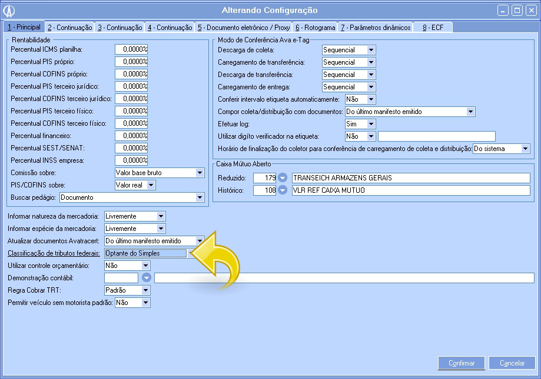Viewport: 541px width, 379px height.
Task: Maximize the Alterando Configuração window
Action: pos(516,10)
